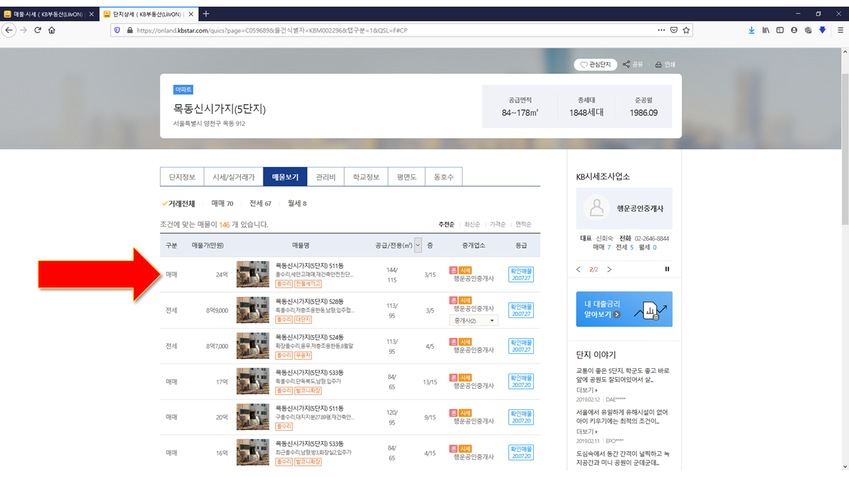Expand the 중개사(2) dropdown
The height and width of the screenshot is (477, 849).
[474, 321]
